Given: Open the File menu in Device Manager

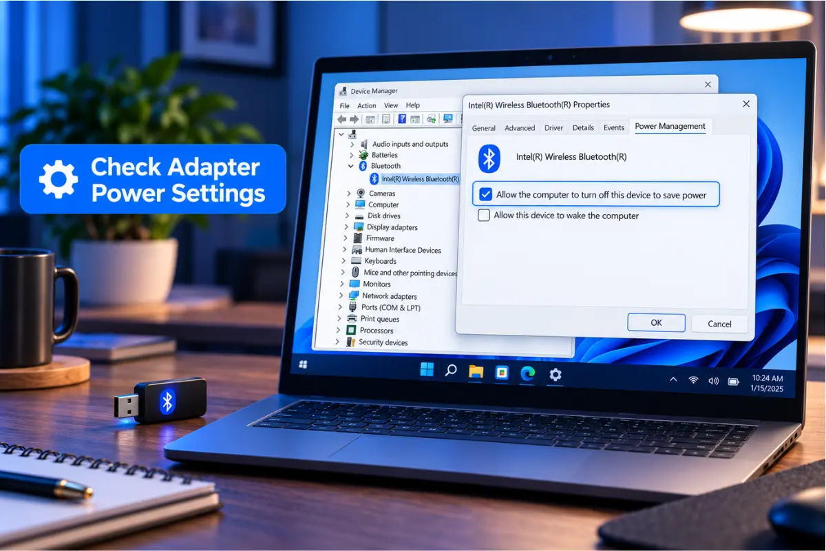Looking at the screenshot, I should tap(345, 105).
